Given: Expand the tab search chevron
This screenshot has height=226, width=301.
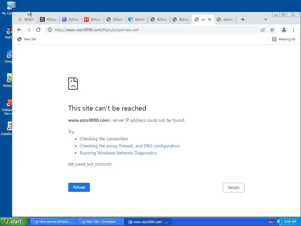Looking at the screenshot, I should pyautogui.click(x=266, y=19).
